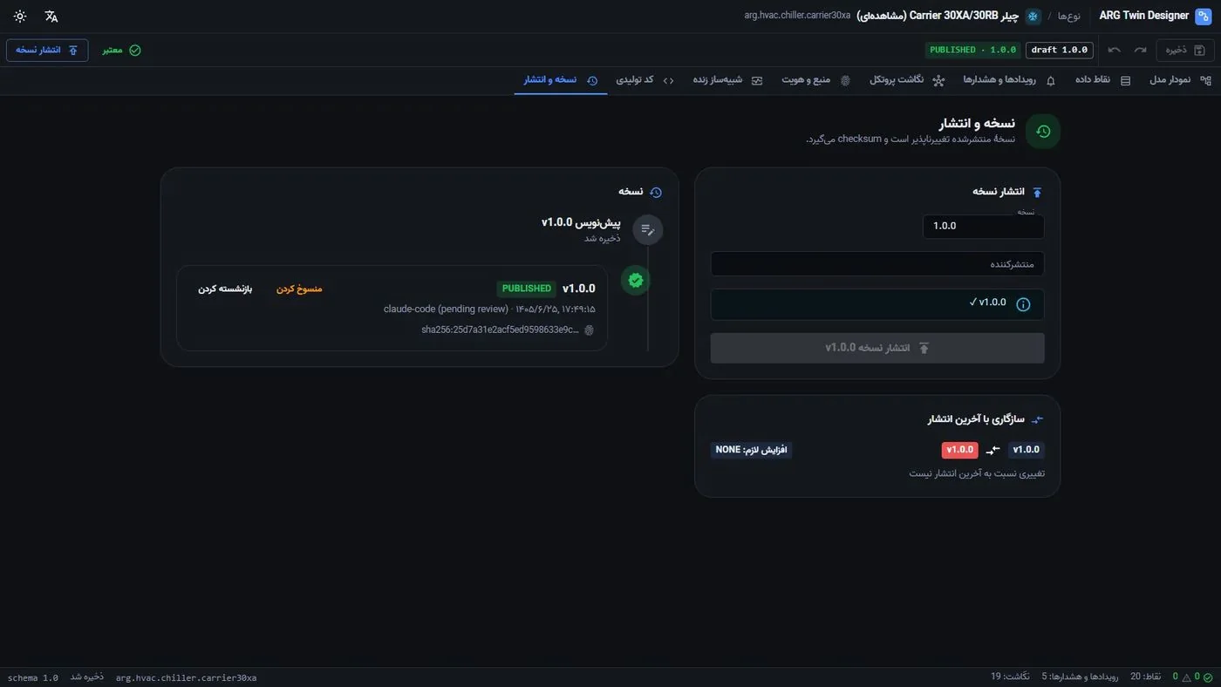This screenshot has height=687, width=1221.
Task: Click the info icon beside ✓ v1.0.0
Action: tap(1024, 304)
